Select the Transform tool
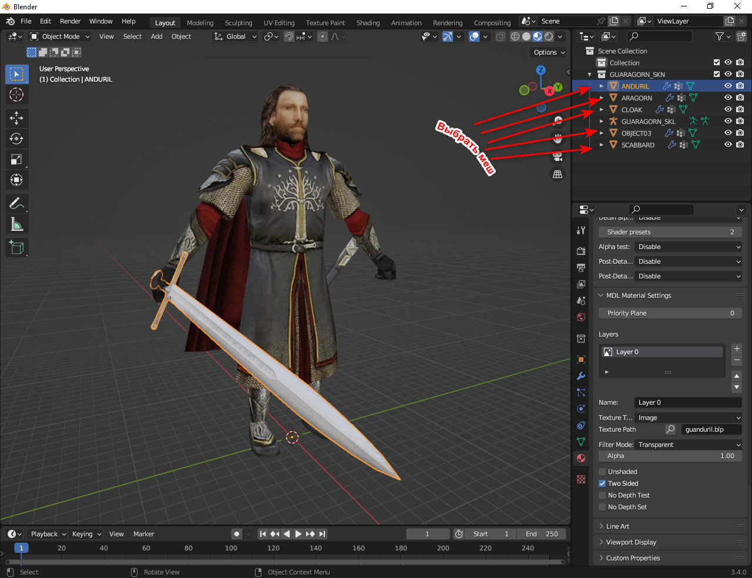Image resolution: width=752 pixels, height=578 pixels. click(x=17, y=180)
